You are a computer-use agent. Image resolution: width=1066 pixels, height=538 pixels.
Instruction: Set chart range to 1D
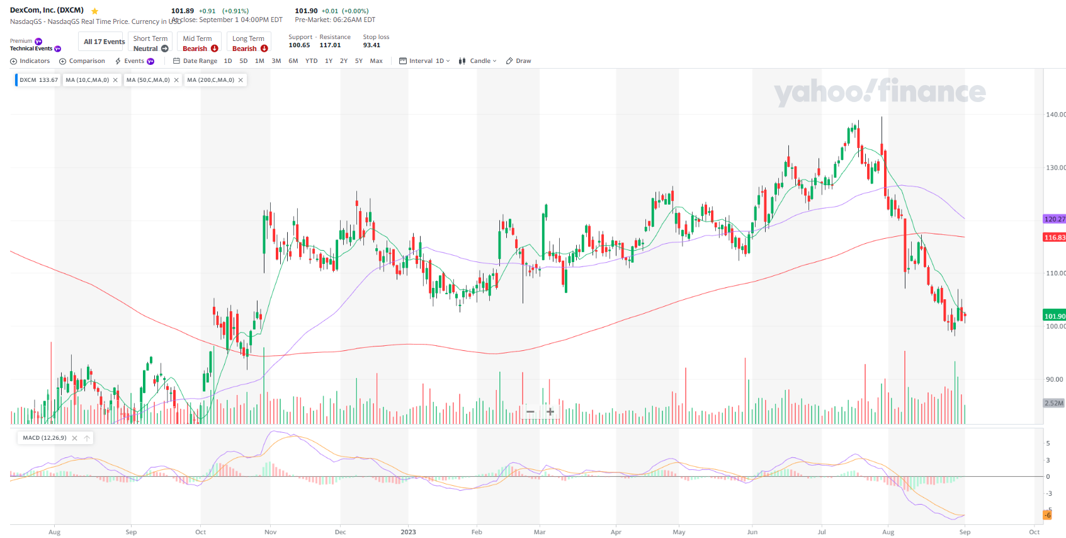tap(228, 61)
